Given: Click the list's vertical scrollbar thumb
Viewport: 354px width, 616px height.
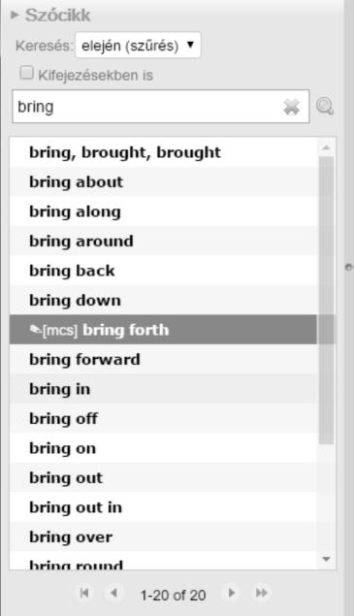Looking at the screenshot, I should pyautogui.click(x=326, y=301).
